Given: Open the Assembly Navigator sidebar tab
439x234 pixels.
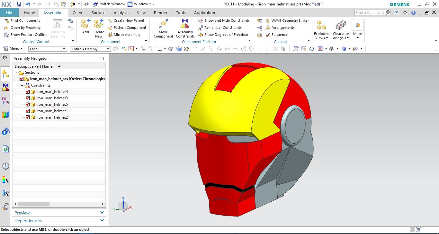Looking at the screenshot, I should pos(5,74).
